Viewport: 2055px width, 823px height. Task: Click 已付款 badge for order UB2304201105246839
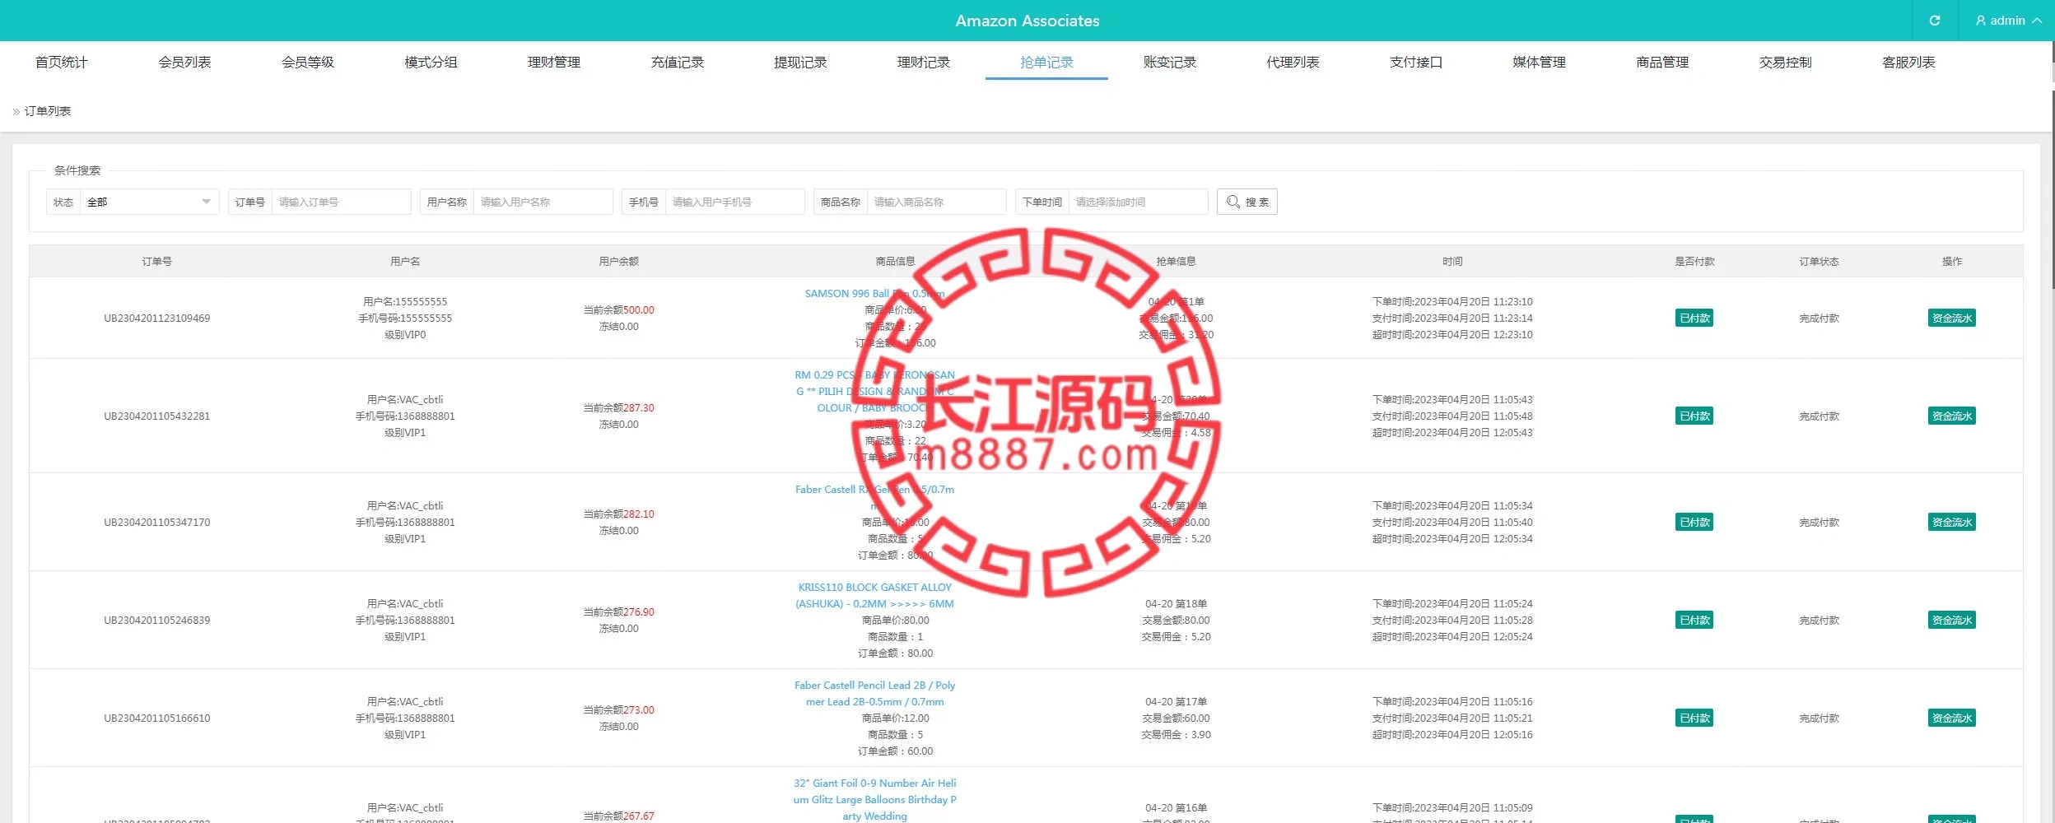pyautogui.click(x=1694, y=621)
